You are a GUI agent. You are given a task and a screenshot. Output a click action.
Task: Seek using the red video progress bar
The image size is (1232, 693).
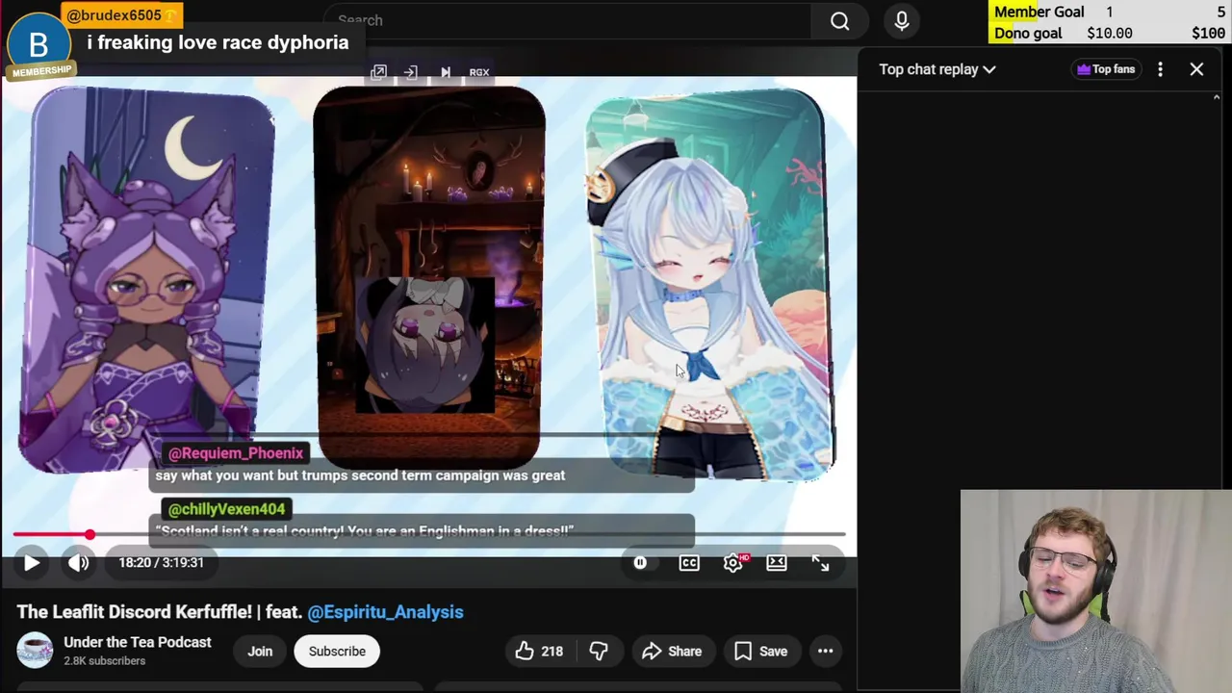click(x=429, y=534)
